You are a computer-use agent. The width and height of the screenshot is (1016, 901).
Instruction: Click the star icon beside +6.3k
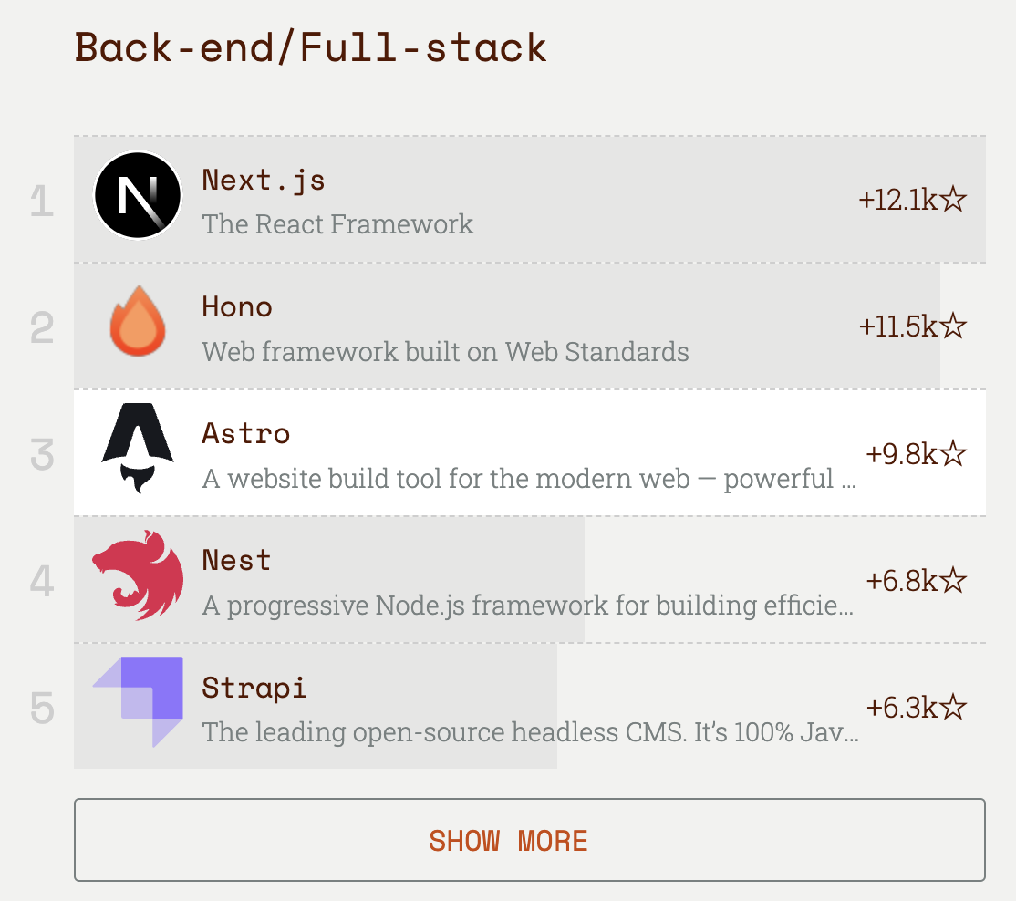click(x=953, y=708)
